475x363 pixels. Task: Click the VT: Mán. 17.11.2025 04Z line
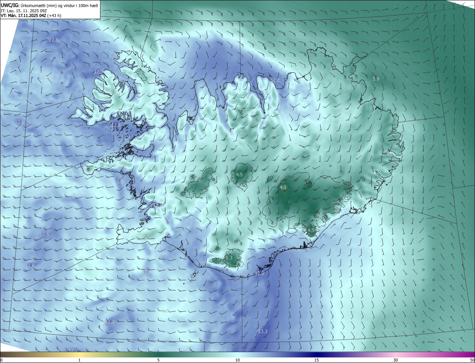tap(31, 16)
